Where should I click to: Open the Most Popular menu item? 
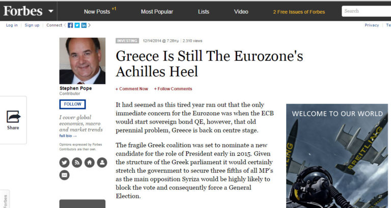[157, 11]
